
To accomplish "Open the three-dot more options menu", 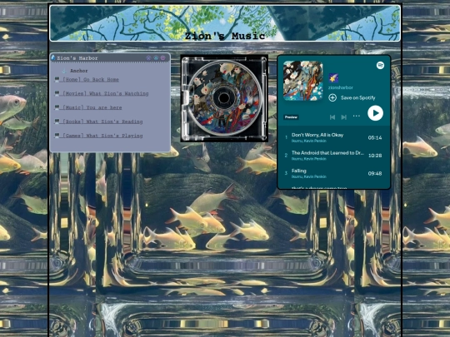I will point(357,116).
